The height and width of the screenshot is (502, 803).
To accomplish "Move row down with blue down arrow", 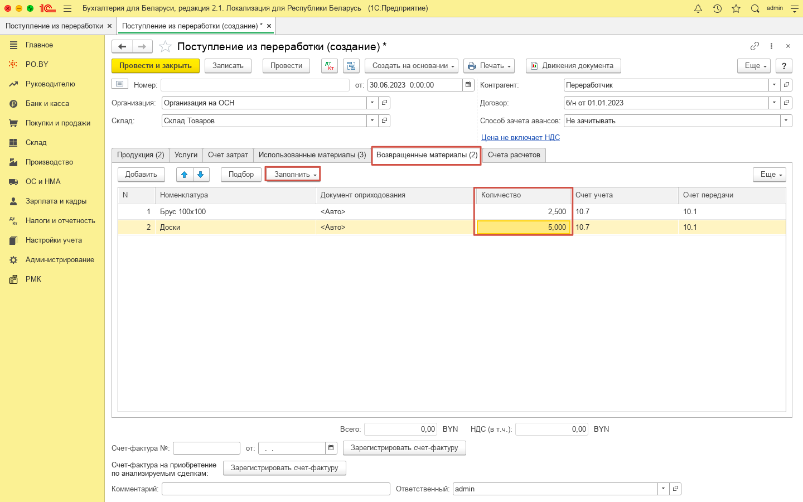I will [201, 175].
